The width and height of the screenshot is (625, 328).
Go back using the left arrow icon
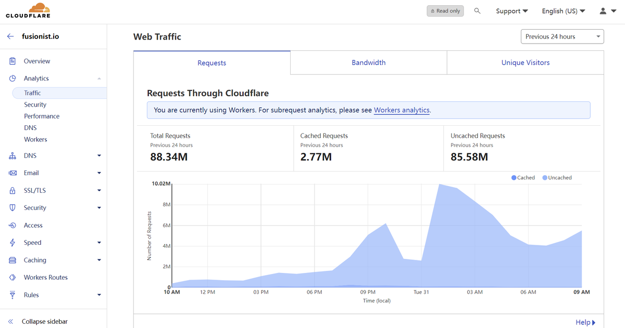click(x=10, y=37)
